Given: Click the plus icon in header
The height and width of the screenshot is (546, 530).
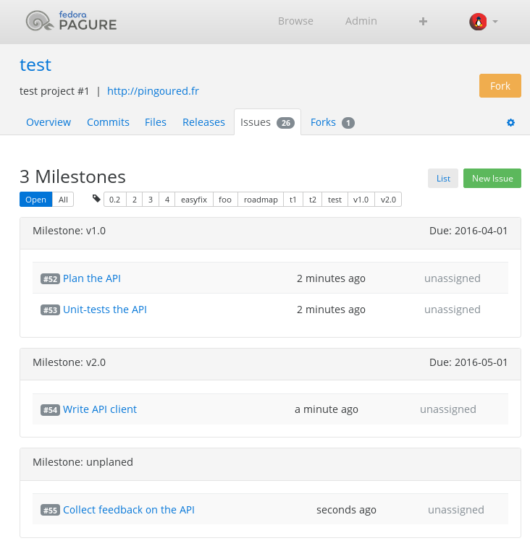Looking at the screenshot, I should pyautogui.click(x=424, y=22).
